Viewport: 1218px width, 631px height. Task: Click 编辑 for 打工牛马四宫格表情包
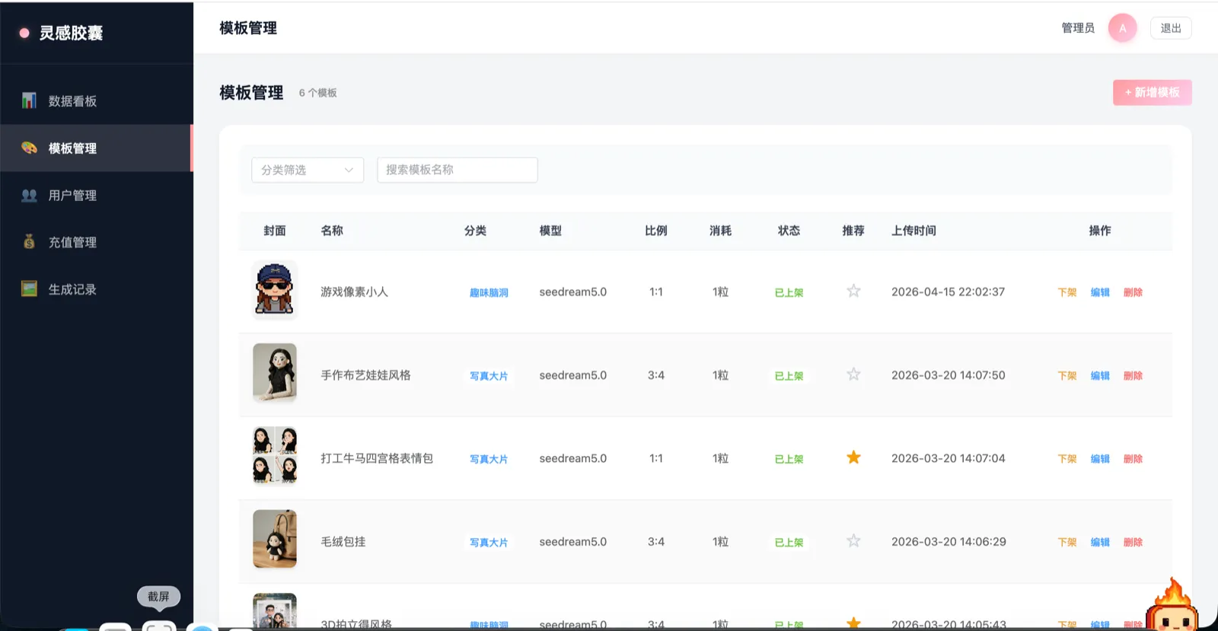click(1100, 459)
